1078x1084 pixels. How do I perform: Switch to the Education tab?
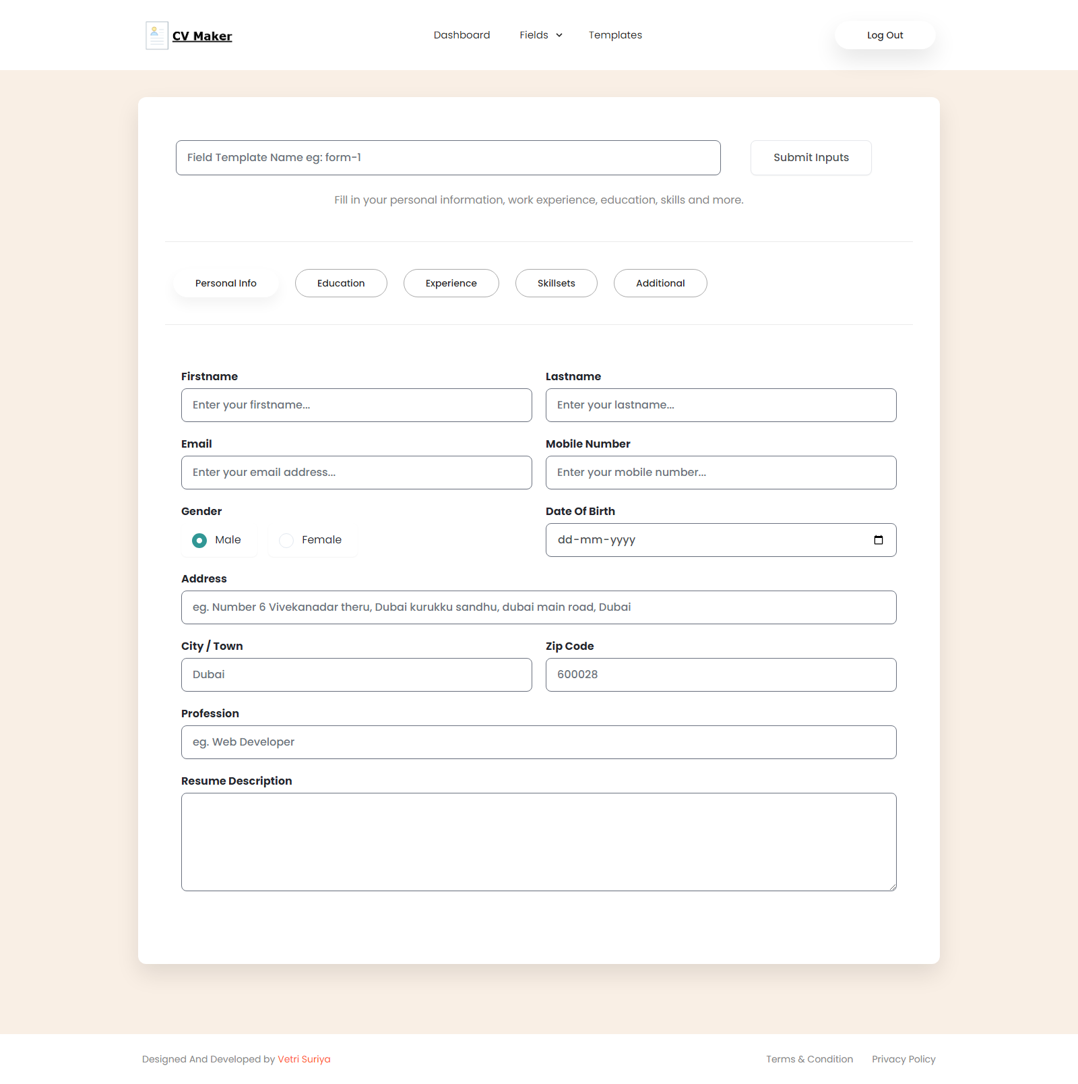(341, 283)
